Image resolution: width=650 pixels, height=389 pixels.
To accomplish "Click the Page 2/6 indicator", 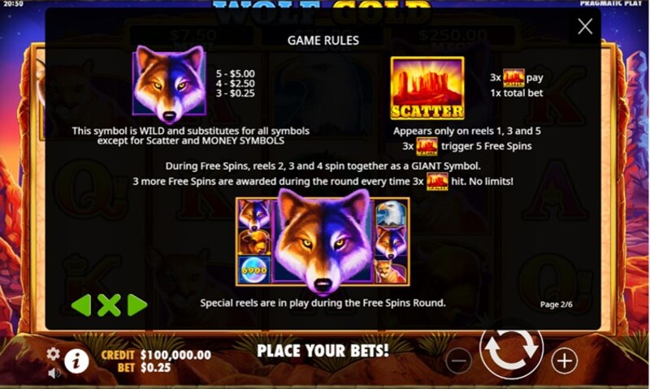I will (x=556, y=305).
